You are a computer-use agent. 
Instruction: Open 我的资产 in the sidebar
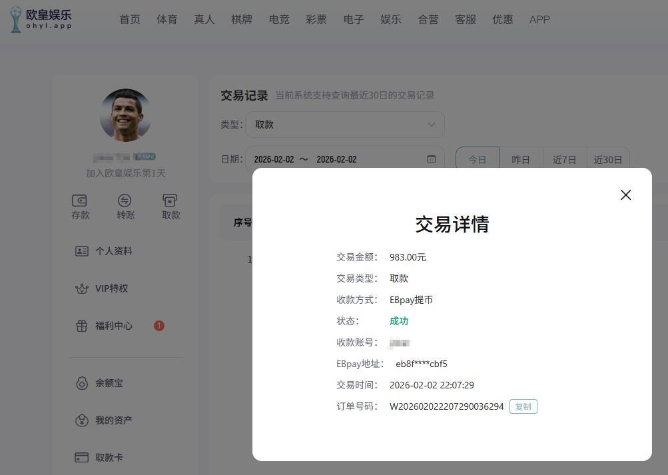(x=113, y=420)
